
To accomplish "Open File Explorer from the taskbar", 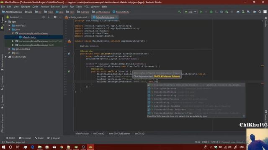I will (x=40, y=147).
